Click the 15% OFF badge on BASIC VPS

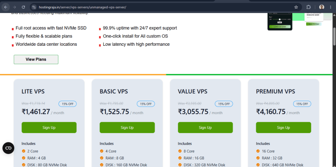pos(146,104)
